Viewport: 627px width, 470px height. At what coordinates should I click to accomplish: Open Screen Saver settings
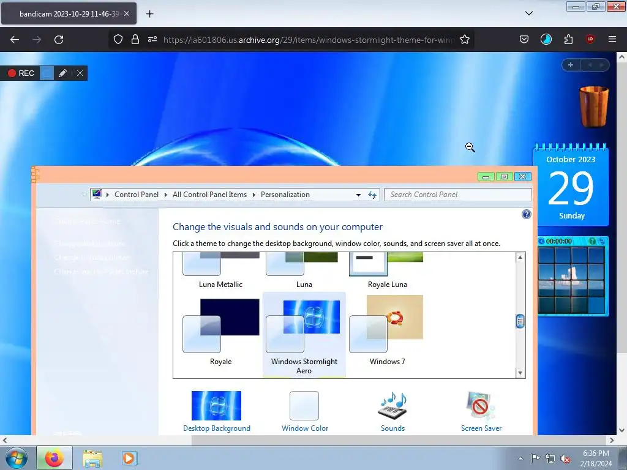click(x=481, y=412)
